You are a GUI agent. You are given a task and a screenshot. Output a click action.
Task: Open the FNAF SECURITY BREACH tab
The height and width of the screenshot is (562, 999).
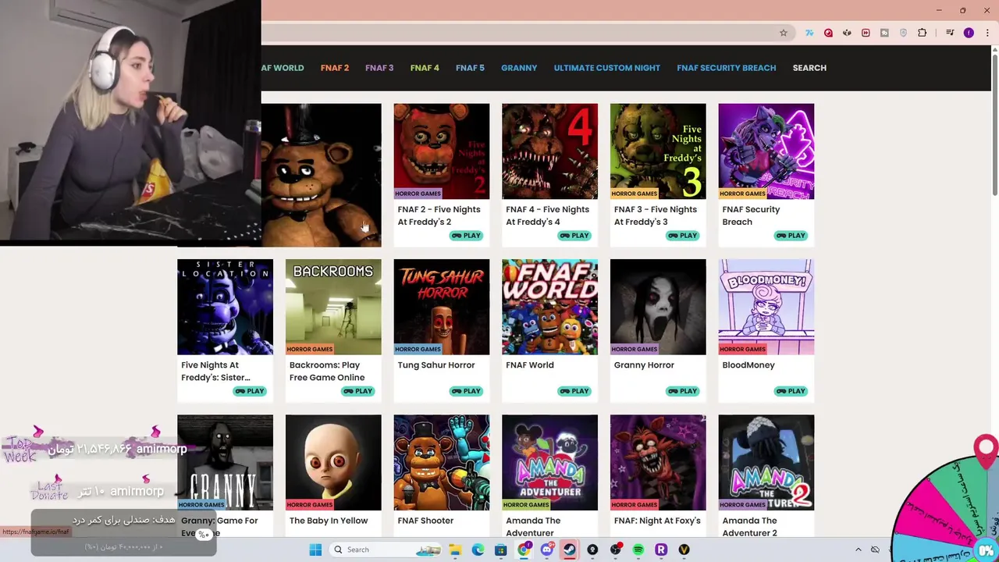[x=727, y=68]
